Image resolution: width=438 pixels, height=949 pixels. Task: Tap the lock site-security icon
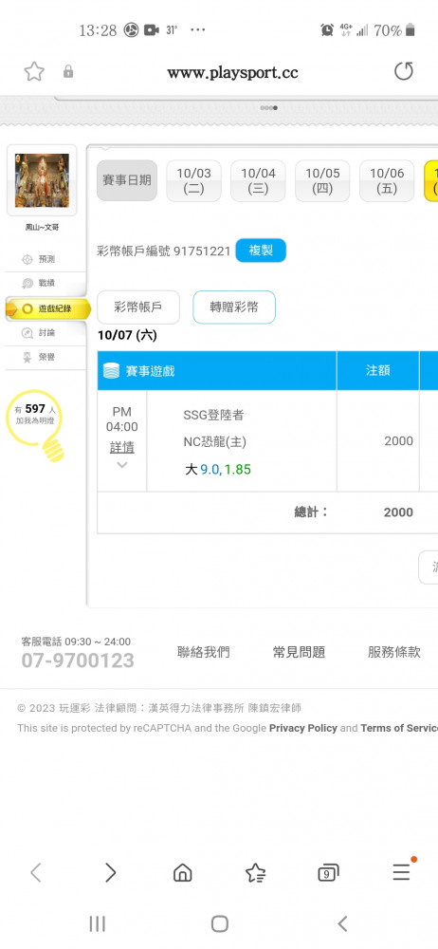[68, 72]
